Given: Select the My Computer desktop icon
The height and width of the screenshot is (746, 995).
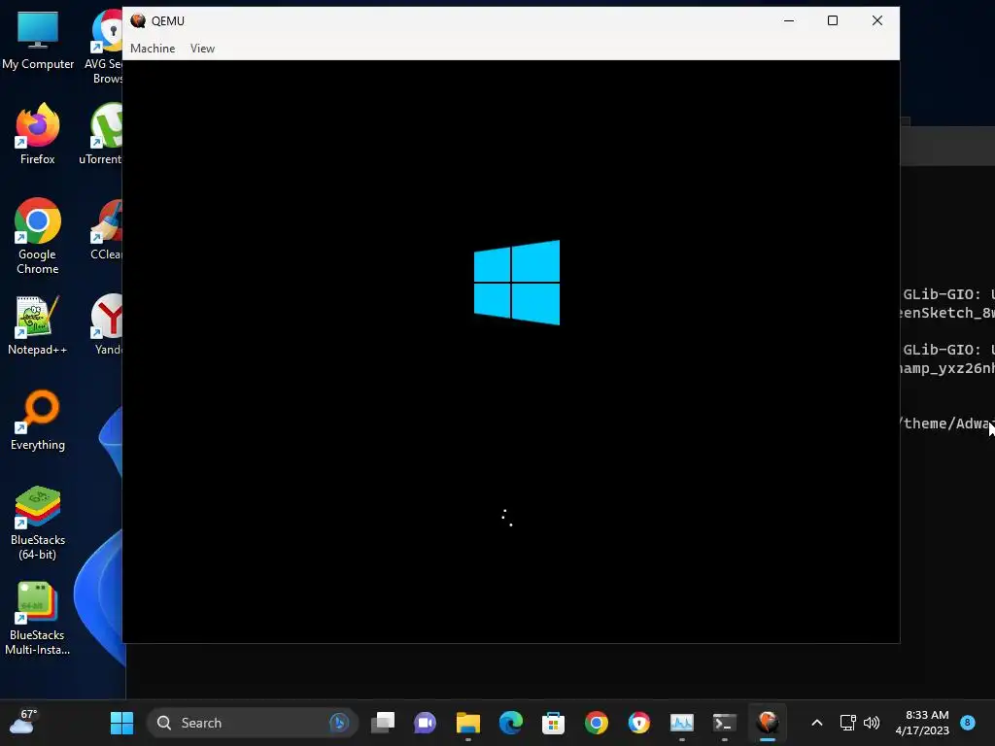Looking at the screenshot, I should [38, 41].
